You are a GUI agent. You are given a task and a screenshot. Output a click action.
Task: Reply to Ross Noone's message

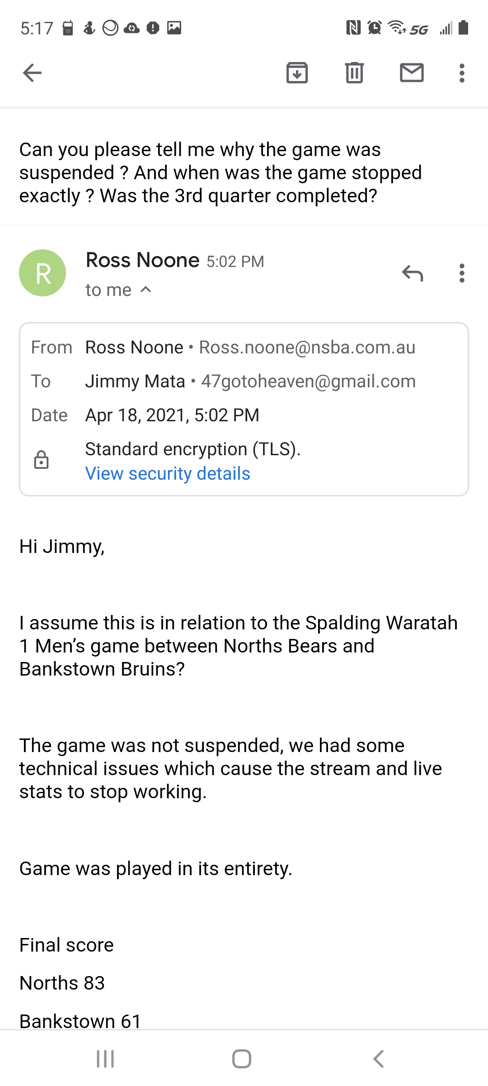tap(412, 273)
